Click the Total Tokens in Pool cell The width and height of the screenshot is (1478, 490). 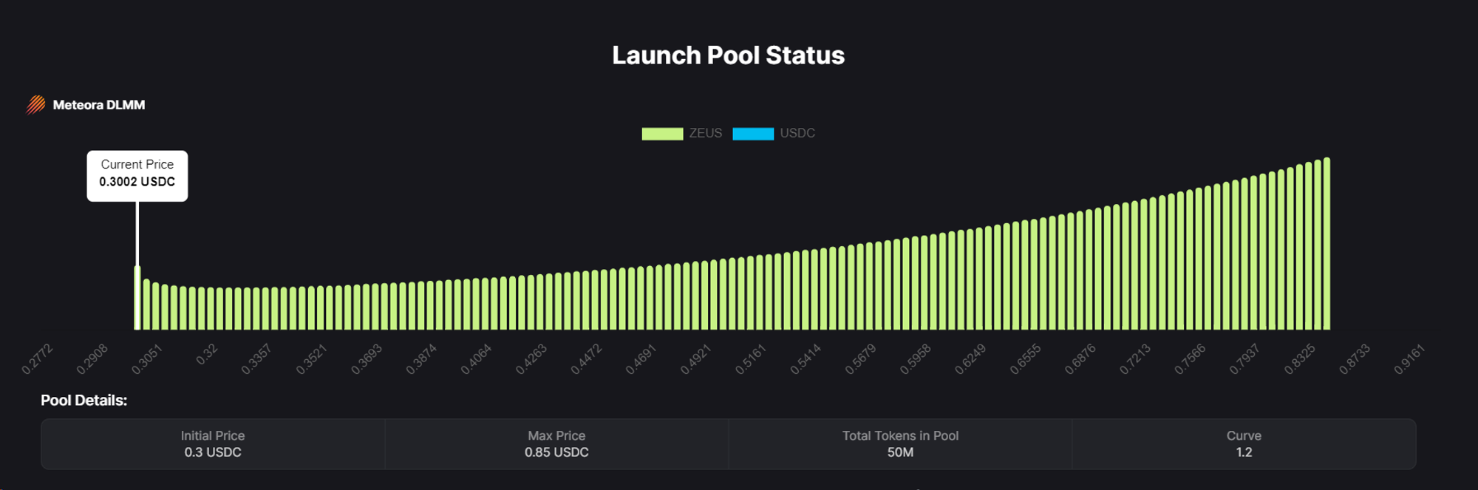click(900, 444)
